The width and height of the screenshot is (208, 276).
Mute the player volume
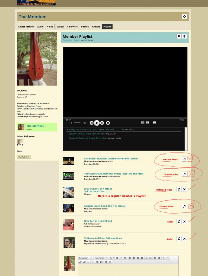click(x=71, y=123)
